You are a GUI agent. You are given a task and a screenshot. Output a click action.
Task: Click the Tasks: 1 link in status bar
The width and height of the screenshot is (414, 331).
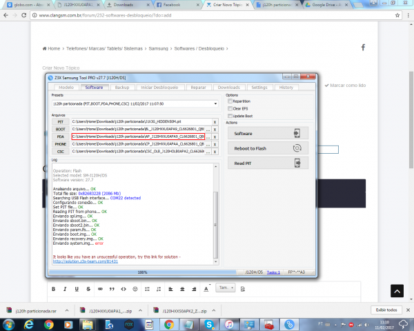[x=273, y=272]
